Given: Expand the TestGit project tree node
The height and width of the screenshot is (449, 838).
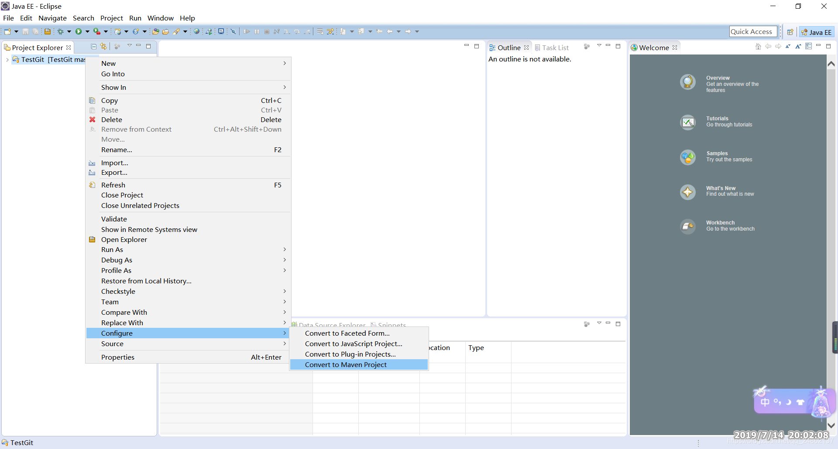Looking at the screenshot, I should coord(7,60).
